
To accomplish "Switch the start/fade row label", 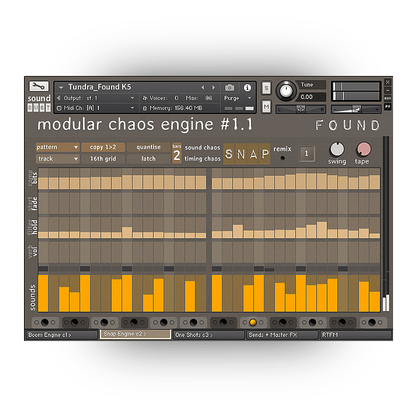I will coord(33,204).
